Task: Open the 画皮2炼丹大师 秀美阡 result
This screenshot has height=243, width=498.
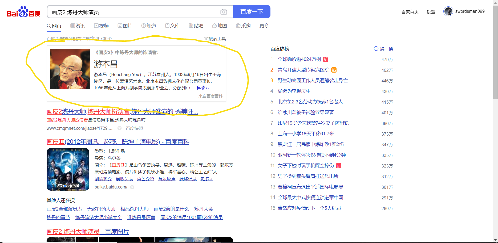Action: (x=122, y=111)
